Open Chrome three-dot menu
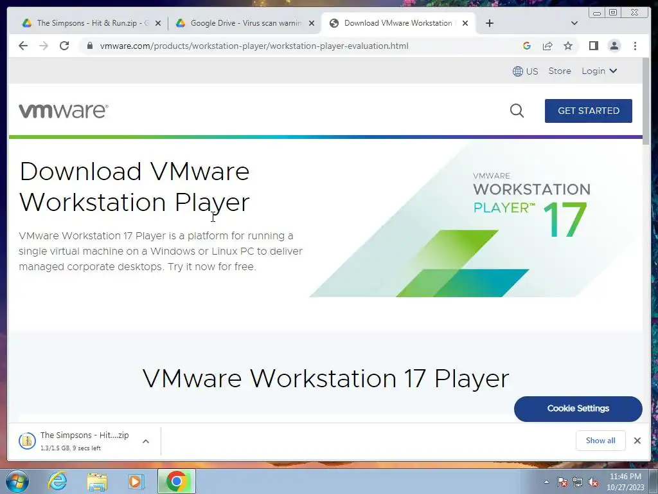 [x=635, y=46]
